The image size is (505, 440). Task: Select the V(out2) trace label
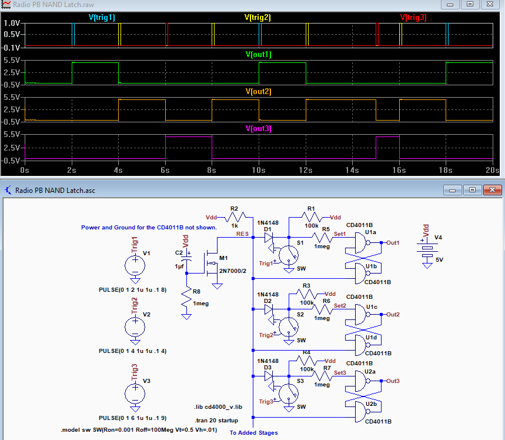tap(258, 92)
